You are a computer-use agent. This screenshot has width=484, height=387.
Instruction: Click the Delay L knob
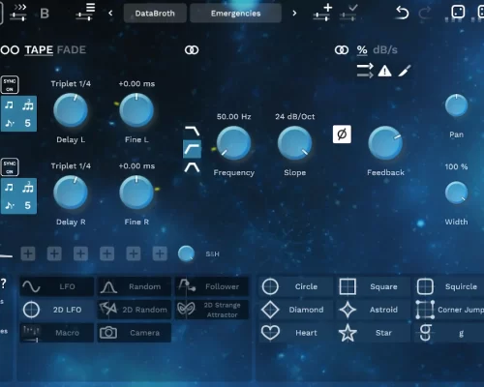coord(71,110)
